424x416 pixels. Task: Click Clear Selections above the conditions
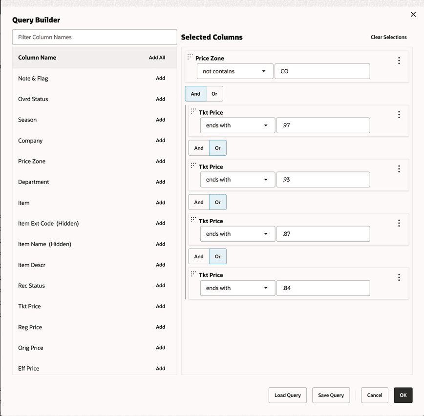(388, 37)
